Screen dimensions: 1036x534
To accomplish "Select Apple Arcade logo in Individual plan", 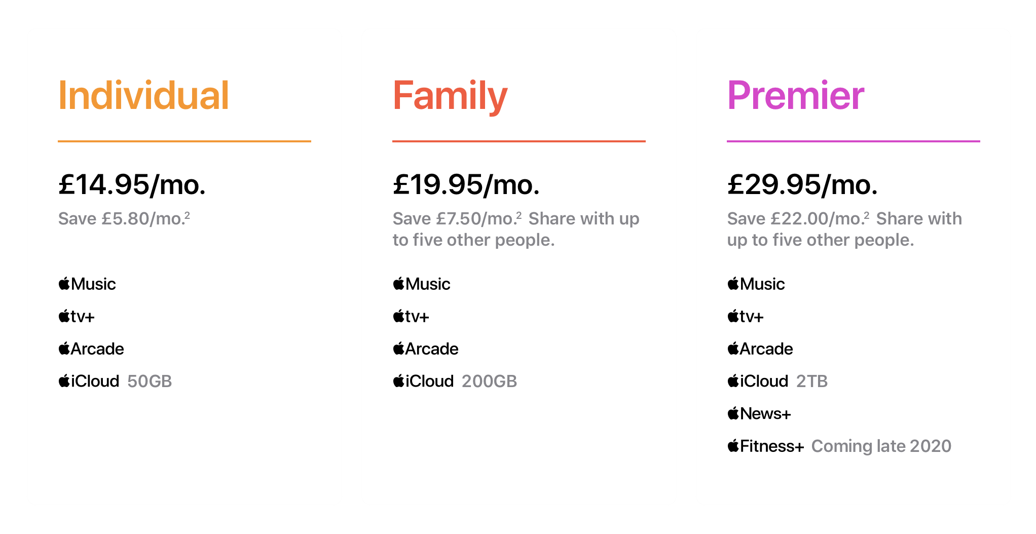I will point(91,349).
